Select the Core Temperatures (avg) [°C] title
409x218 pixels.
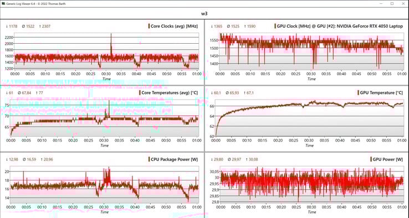[x=170, y=93]
